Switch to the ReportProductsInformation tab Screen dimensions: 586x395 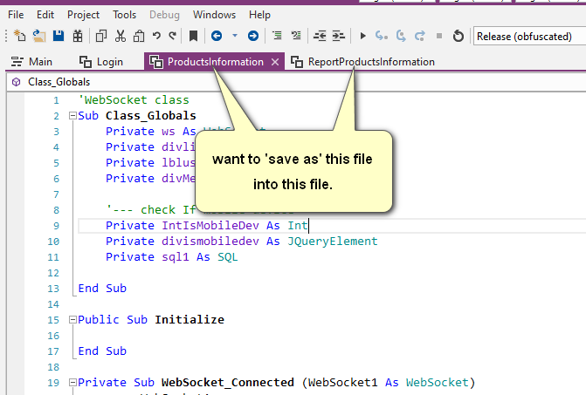coord(362,62)
